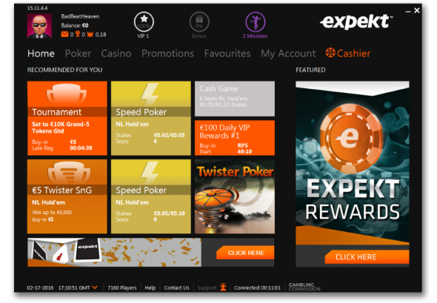Open the €5 Twister SnG tile
The image size is (437, 303).
(67, 196)
